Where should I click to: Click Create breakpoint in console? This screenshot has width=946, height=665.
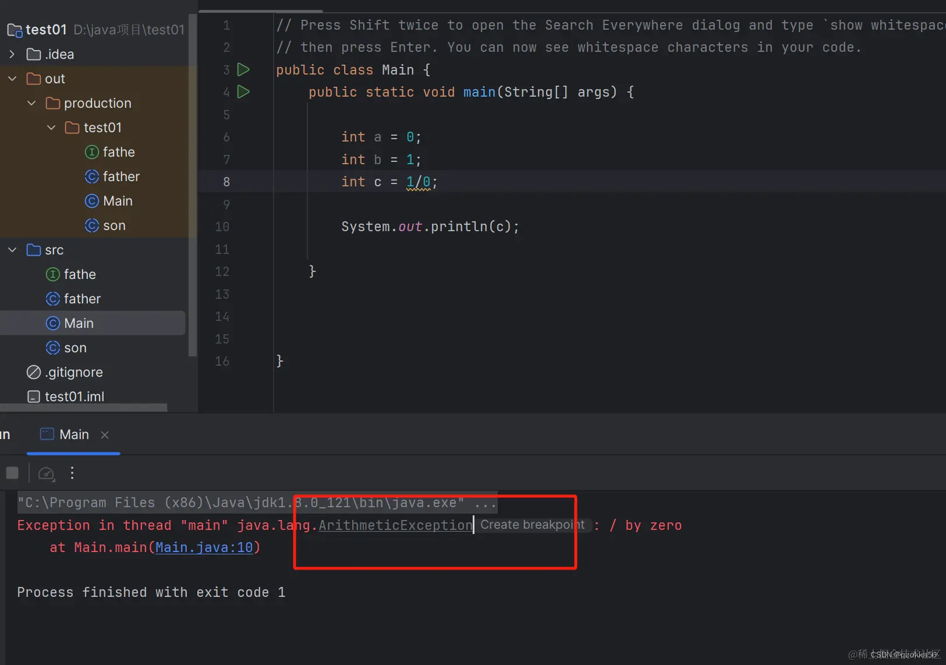tap(532, 525)
